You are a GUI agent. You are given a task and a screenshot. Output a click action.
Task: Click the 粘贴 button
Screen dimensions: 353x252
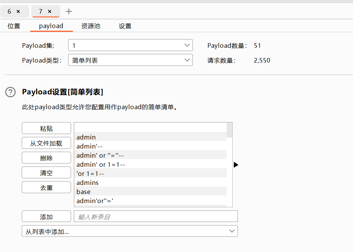(47, 128)
